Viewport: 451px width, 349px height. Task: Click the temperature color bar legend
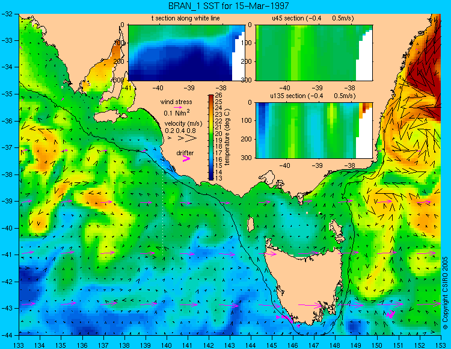tap(211, 138)
